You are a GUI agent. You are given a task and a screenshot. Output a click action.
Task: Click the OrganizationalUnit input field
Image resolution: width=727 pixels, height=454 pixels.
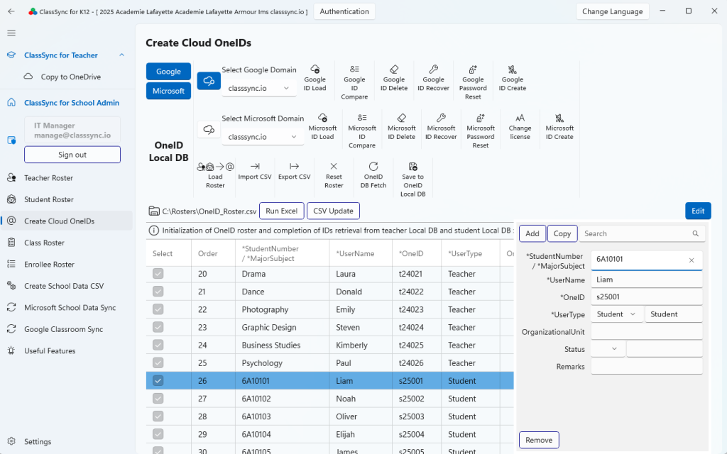pyautogui.click(x=646, y=332)
